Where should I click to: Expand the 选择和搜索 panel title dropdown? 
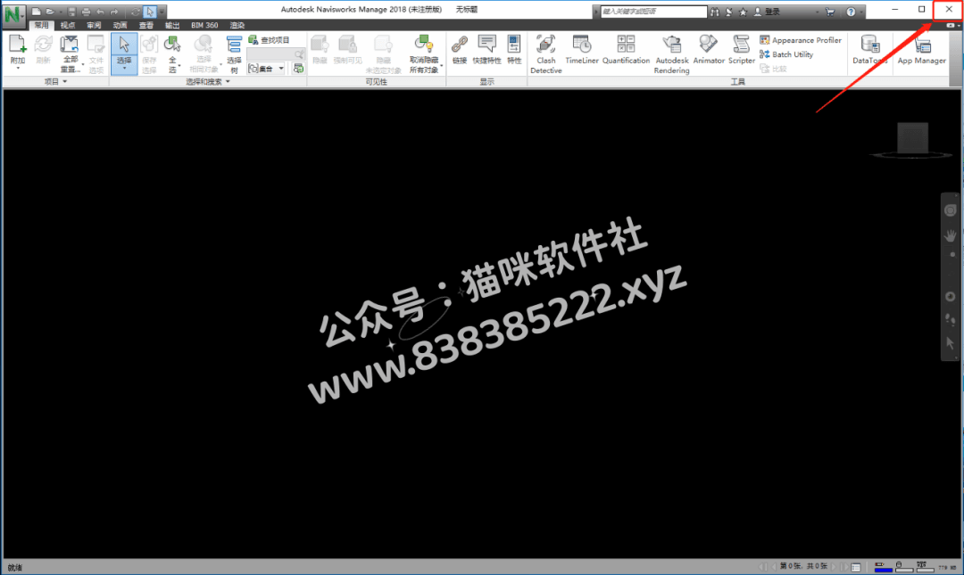click(x=208, y=82)
